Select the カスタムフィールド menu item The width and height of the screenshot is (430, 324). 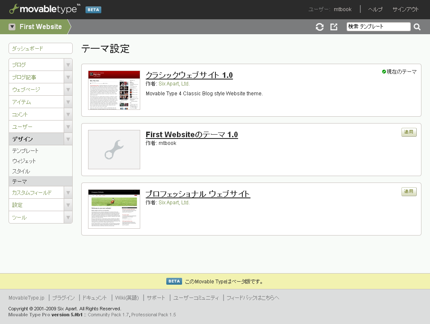pos(36,192)
